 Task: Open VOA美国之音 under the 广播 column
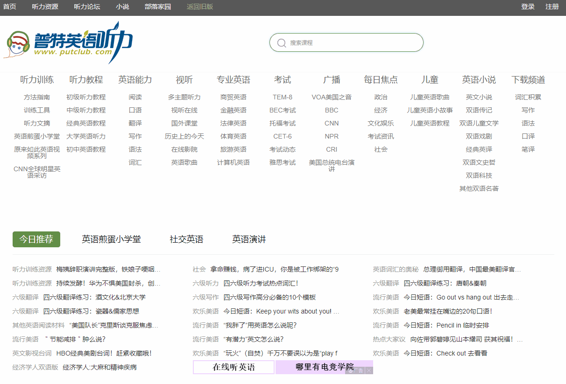tap(332, 97)
